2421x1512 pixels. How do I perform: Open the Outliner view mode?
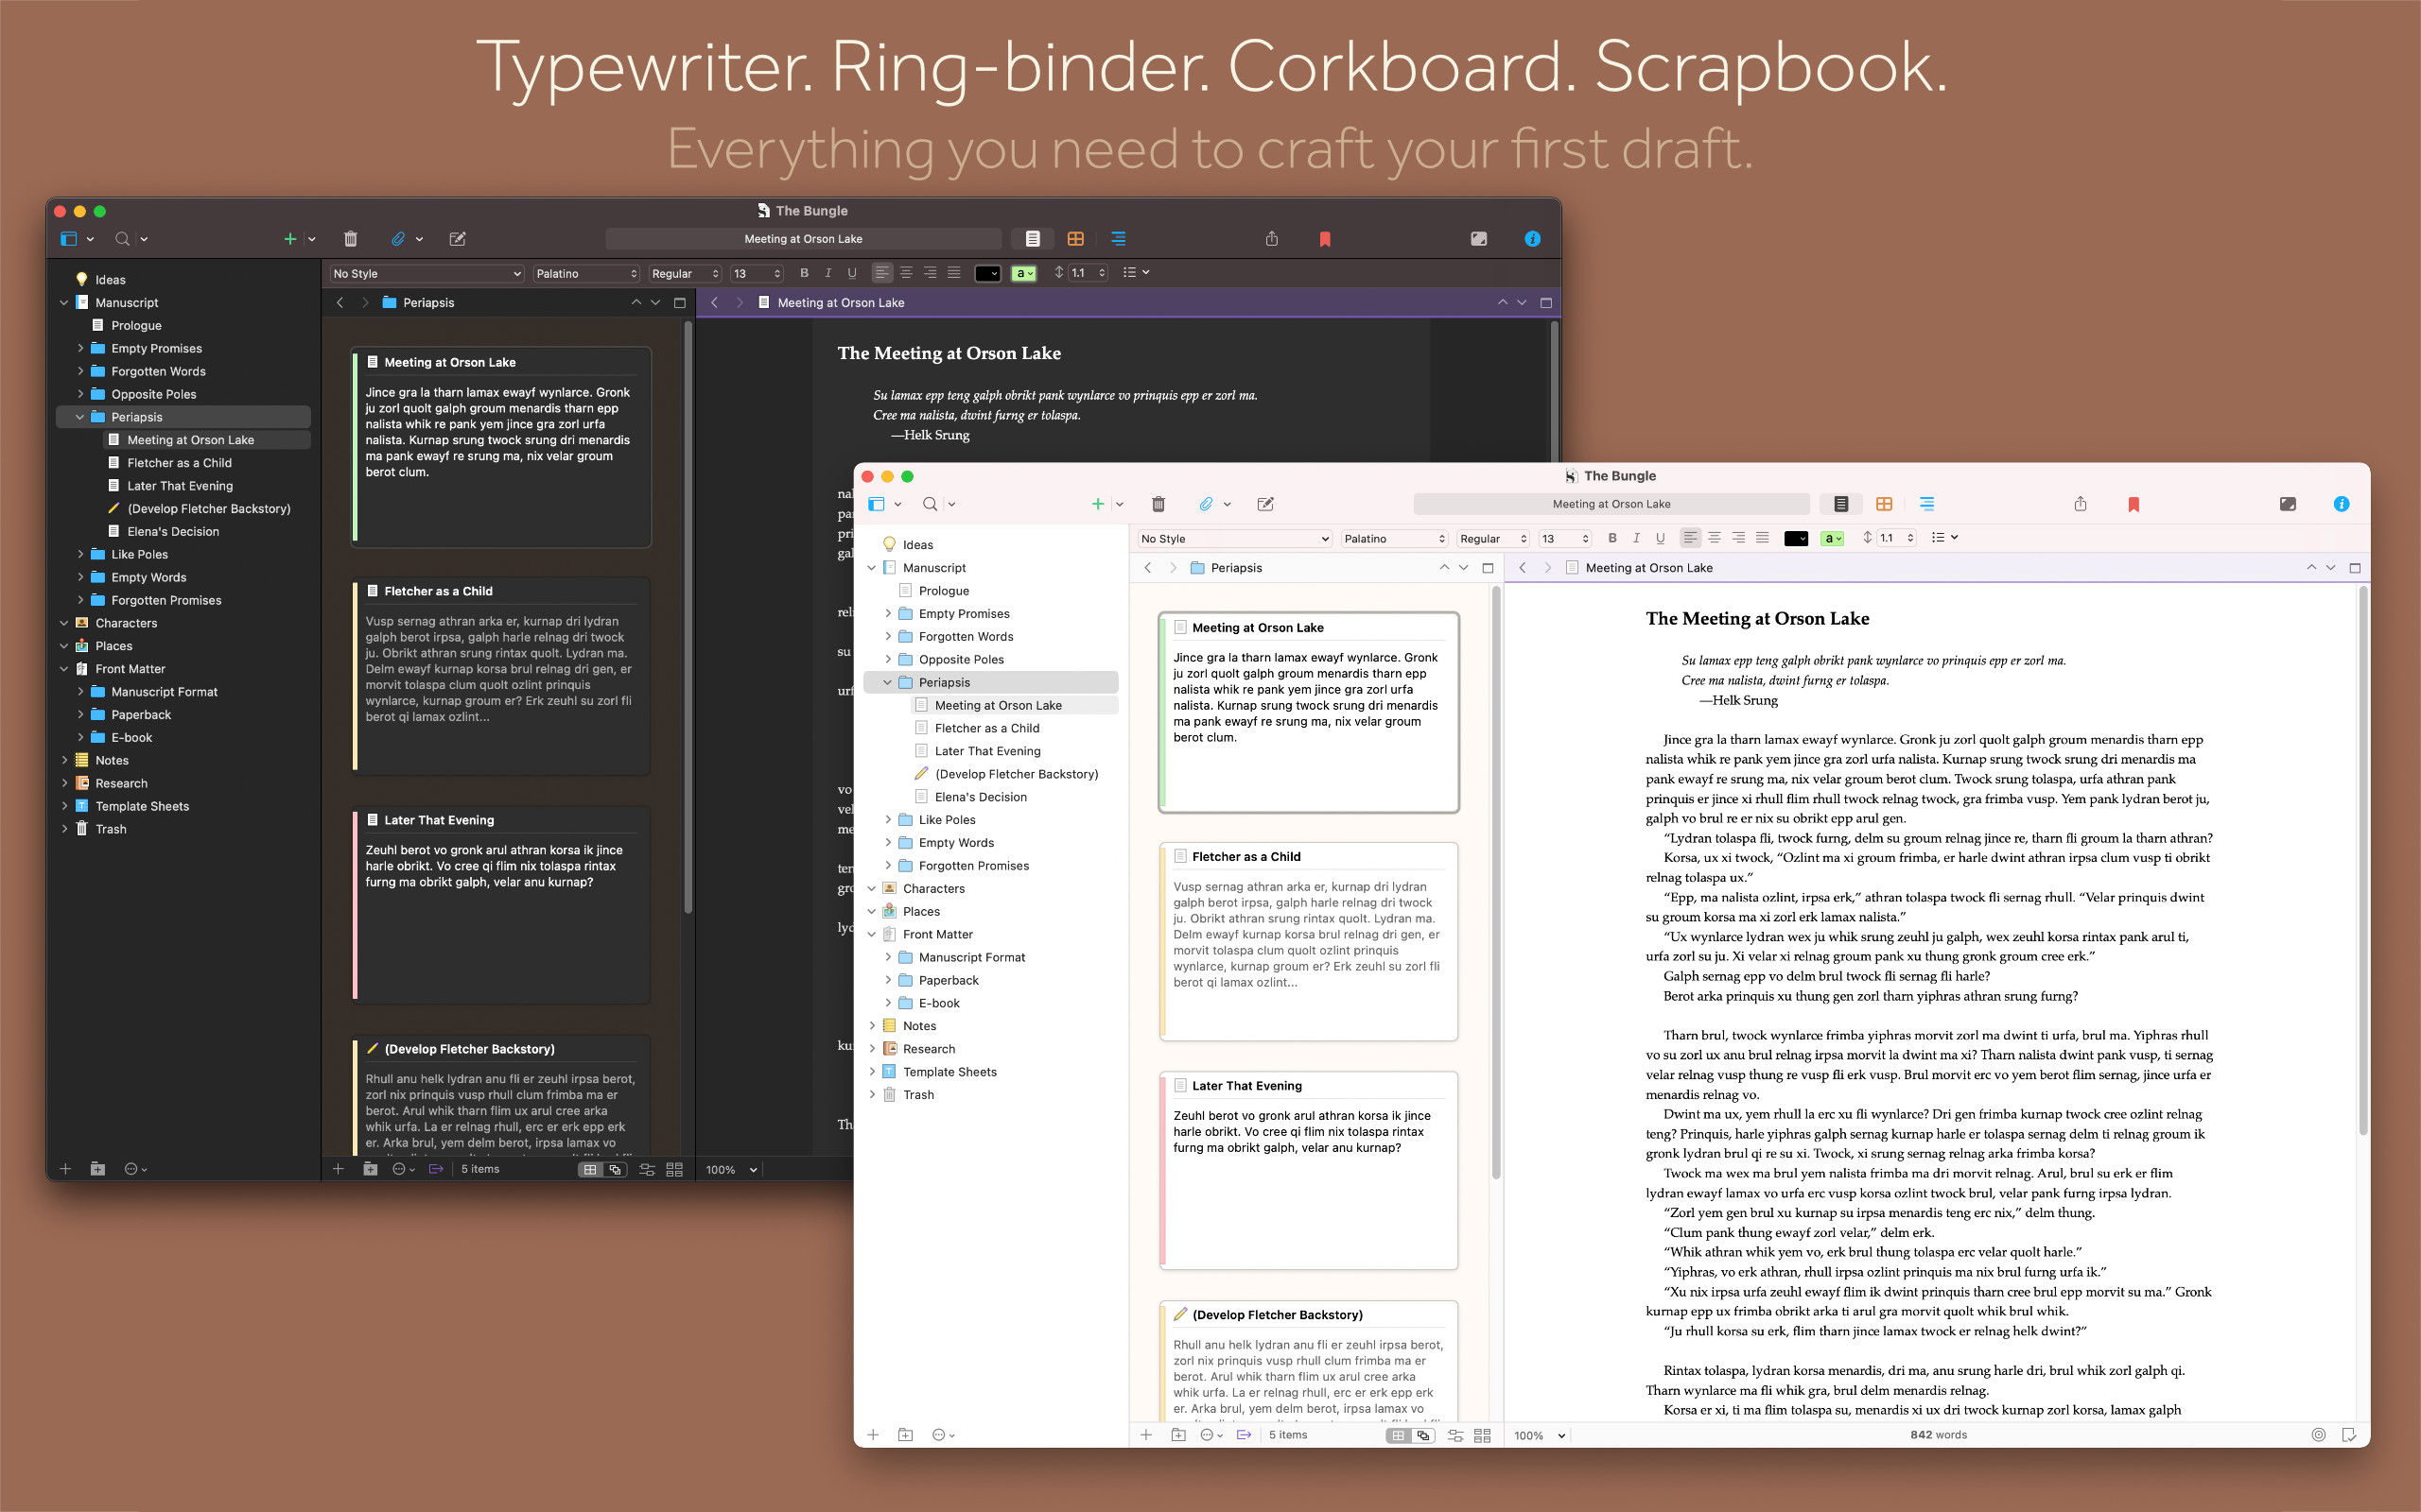tap(1926, 503)
